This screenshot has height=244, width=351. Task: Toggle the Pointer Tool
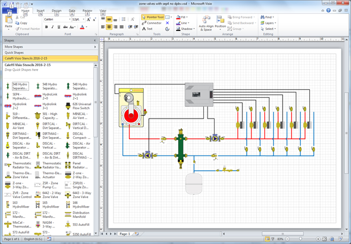pos(153,17)
